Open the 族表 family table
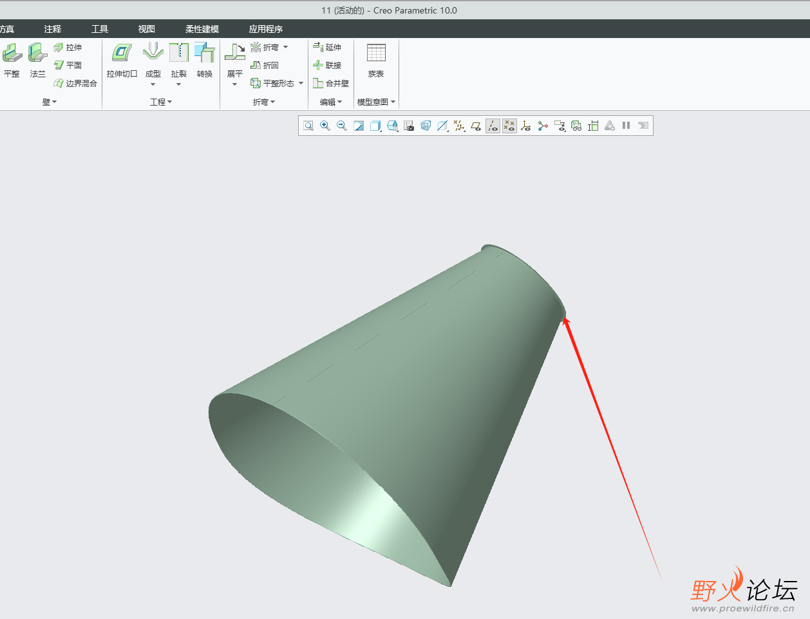Screen dimensions: 810x619 pos(376,61)
